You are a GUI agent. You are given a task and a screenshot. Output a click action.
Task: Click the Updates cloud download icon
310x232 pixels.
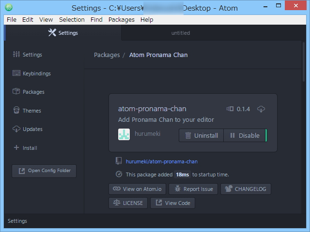tap(16, 129)
